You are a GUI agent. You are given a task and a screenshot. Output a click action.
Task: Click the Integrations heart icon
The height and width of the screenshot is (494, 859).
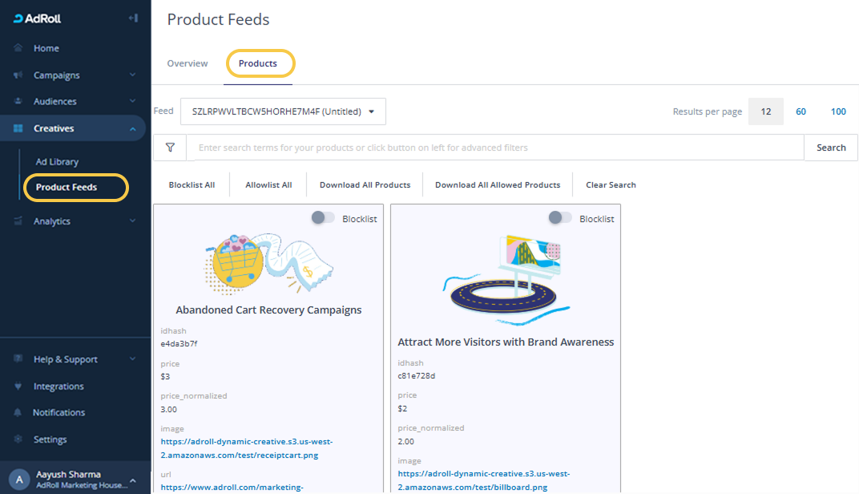click(18, 387)
